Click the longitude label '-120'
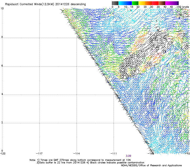 3,153
